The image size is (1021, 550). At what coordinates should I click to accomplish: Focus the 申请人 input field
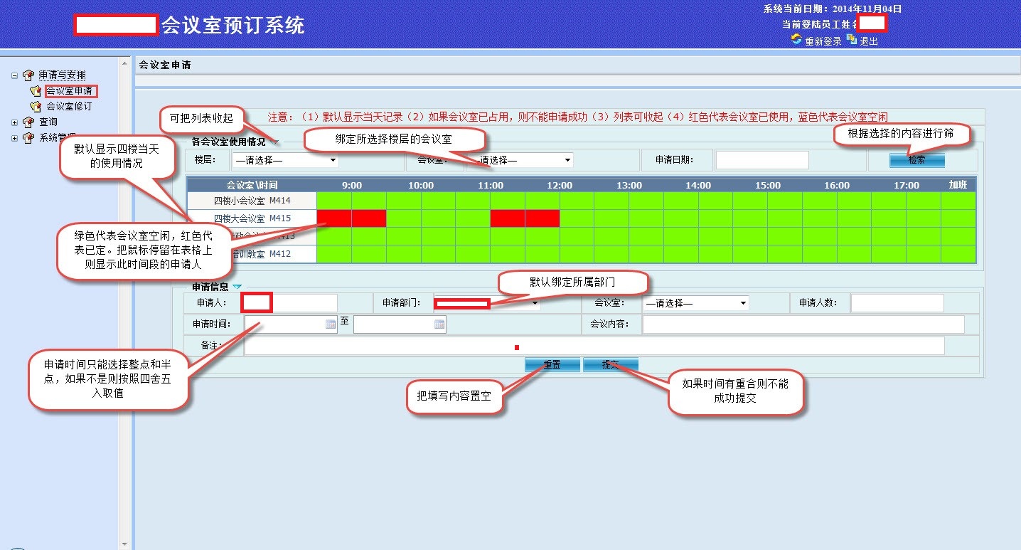(291, 303)
